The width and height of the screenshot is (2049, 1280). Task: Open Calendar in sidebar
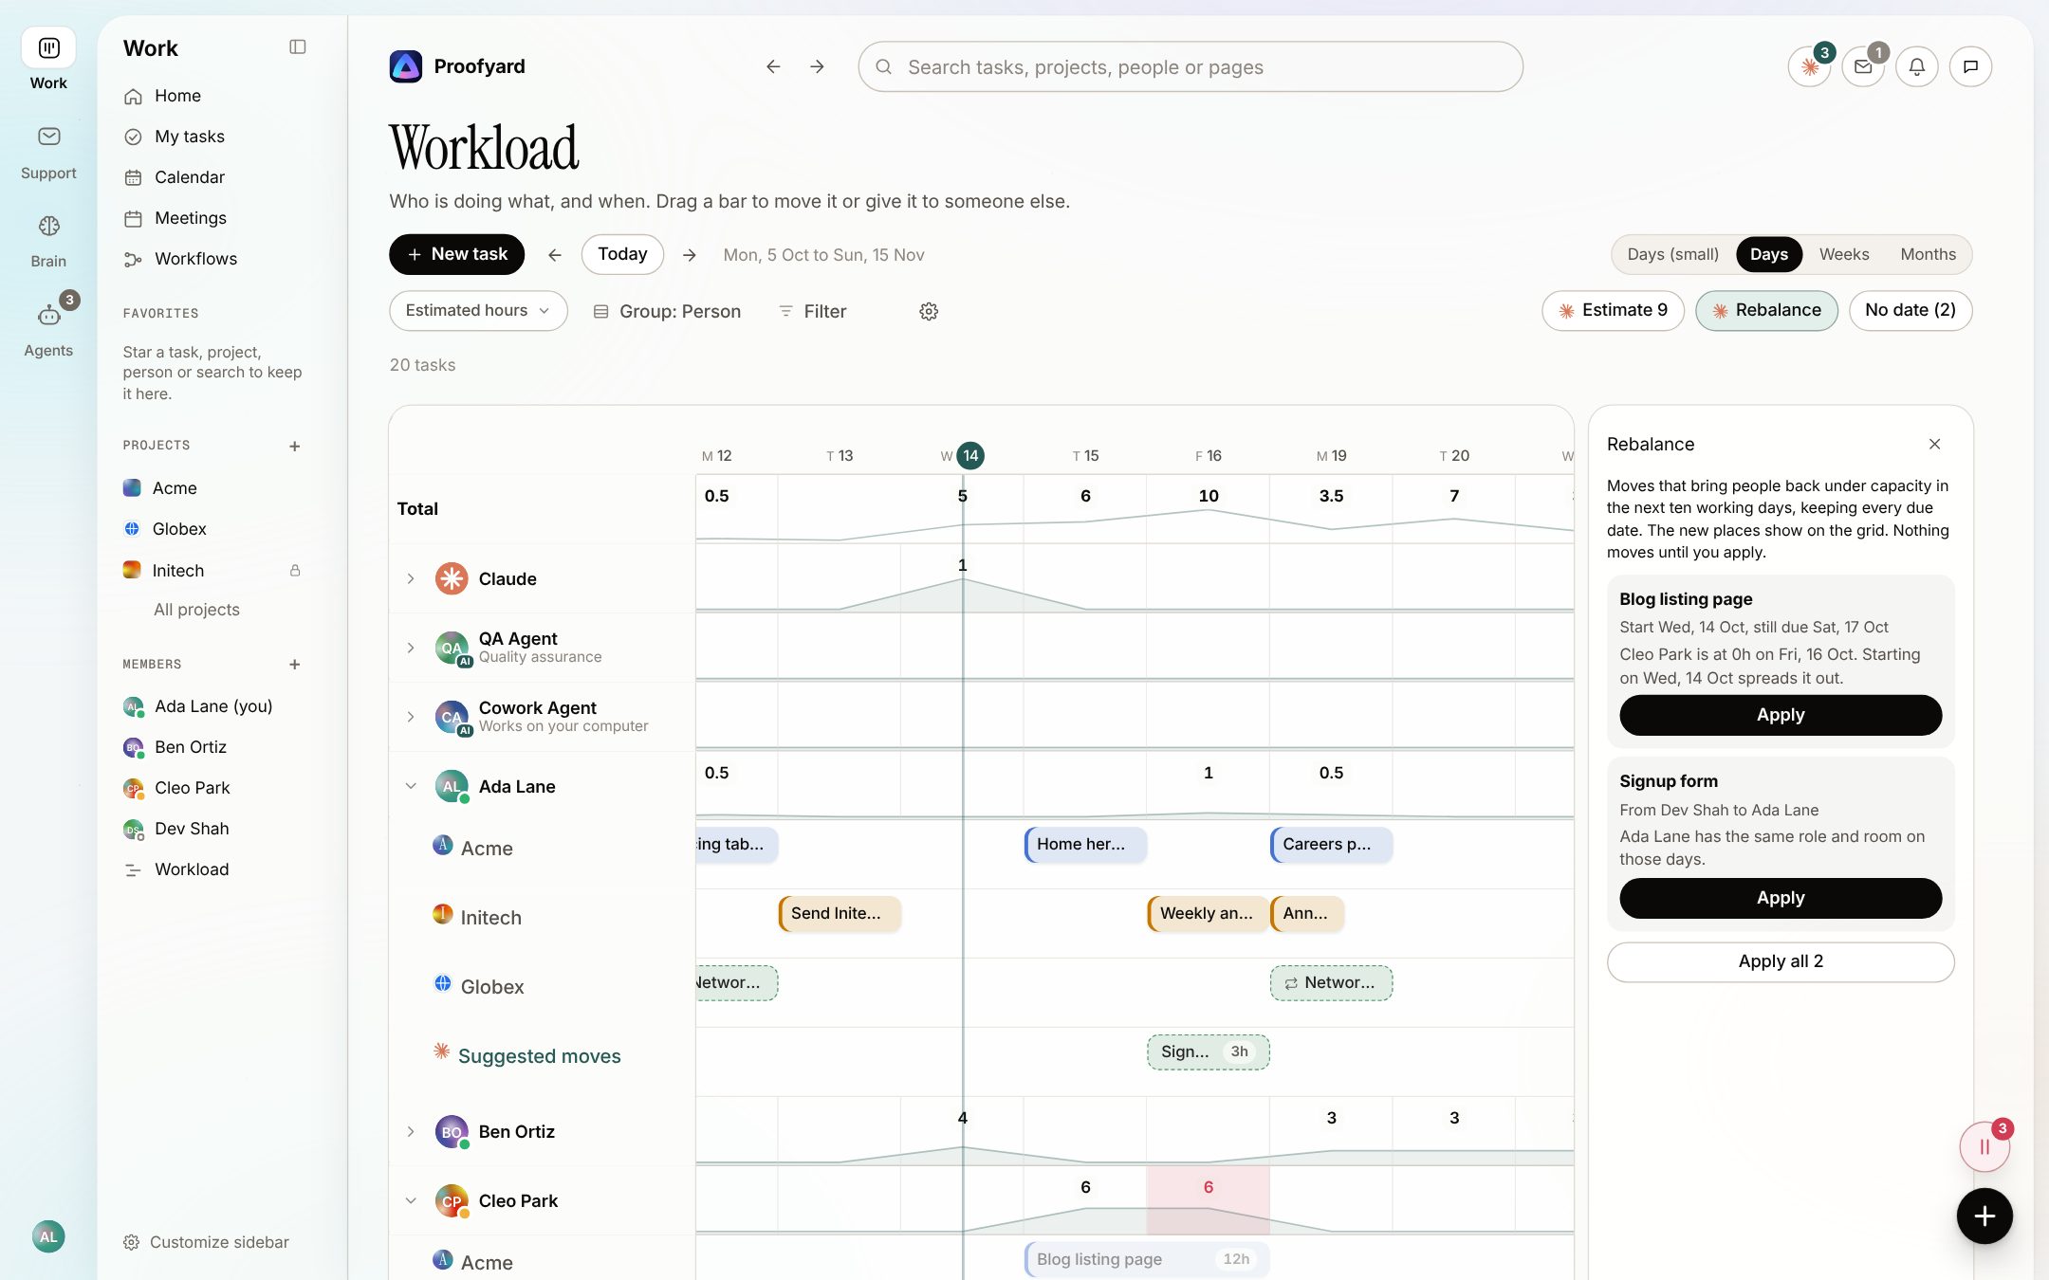[214, 177]
